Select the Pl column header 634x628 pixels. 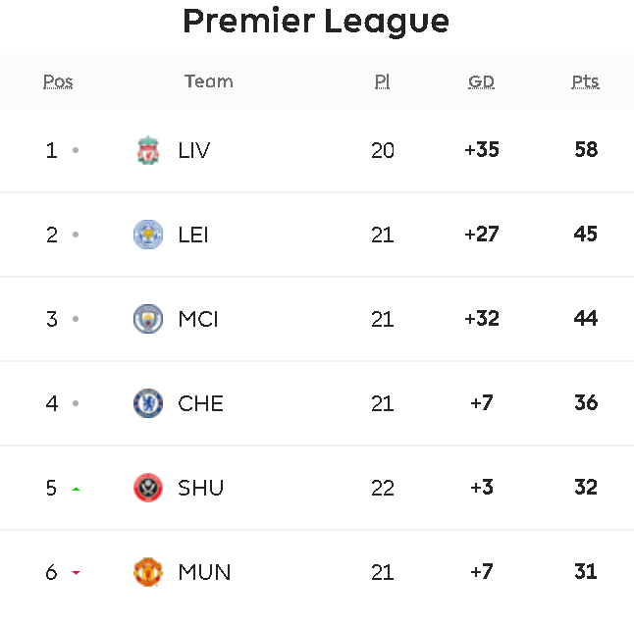tap(382, 81)
